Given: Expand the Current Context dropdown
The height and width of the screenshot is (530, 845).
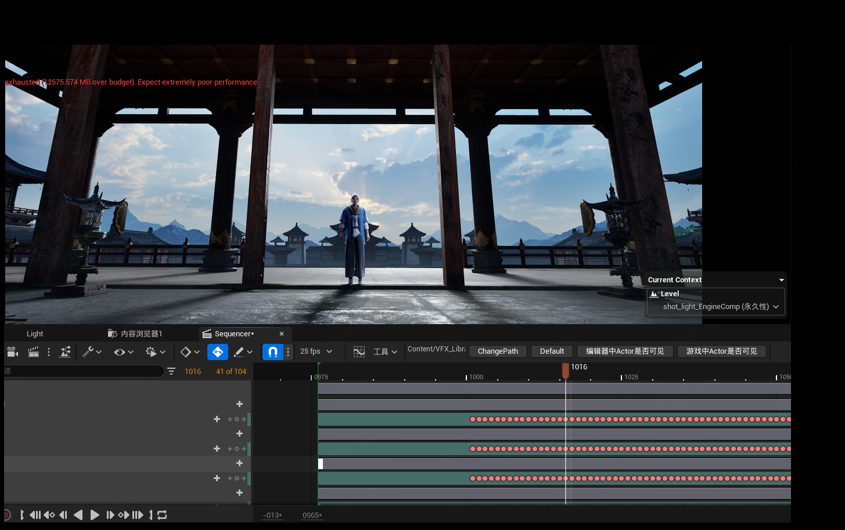Looking at the screenshot, I should (781, 280).
